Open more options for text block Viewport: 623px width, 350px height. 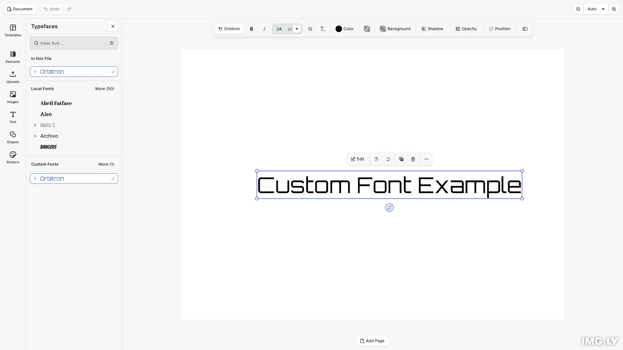[426, 159]
